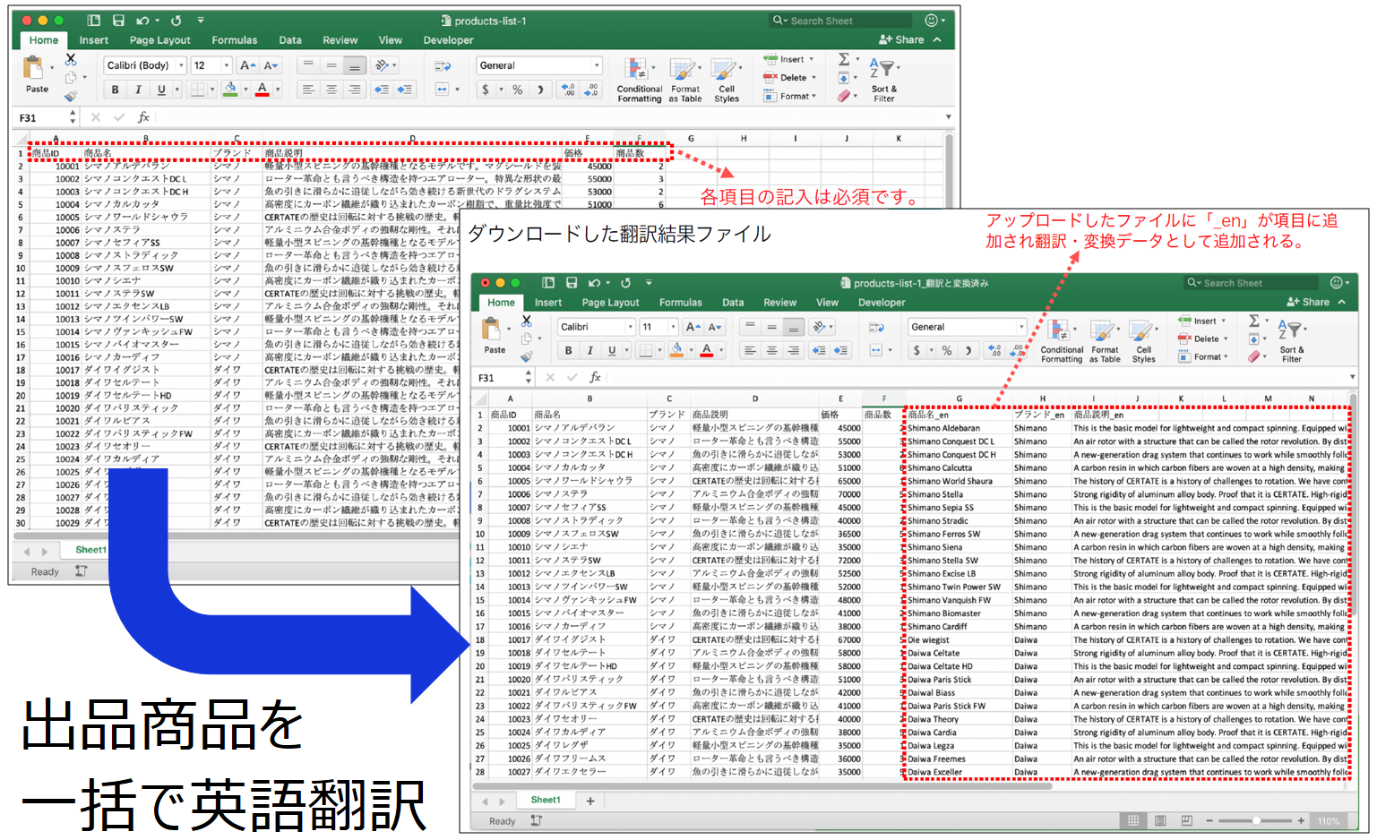Click Undo arrow in products-list-1 window title bar
This screenshot has height=840, width=1377.
142,21
